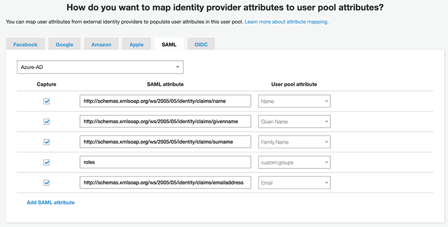Open the Google provider tab
448x227 pixels.
tap(64, 45)
